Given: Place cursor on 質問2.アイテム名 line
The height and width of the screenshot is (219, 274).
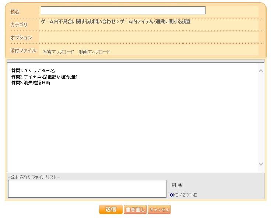Looking at the screenshot, I should point(44,77).
